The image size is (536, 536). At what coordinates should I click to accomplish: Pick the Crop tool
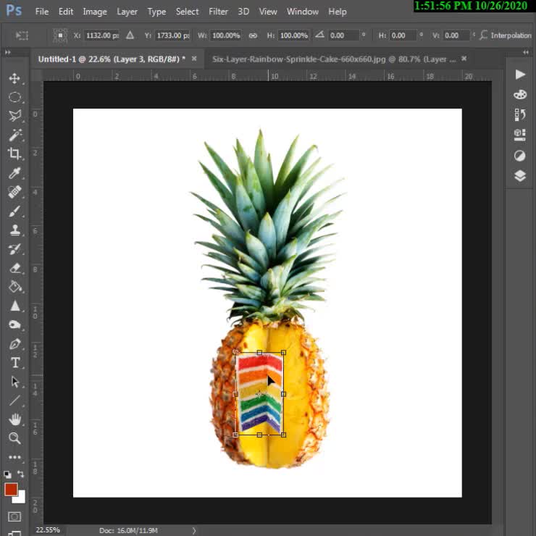point(14,154)
